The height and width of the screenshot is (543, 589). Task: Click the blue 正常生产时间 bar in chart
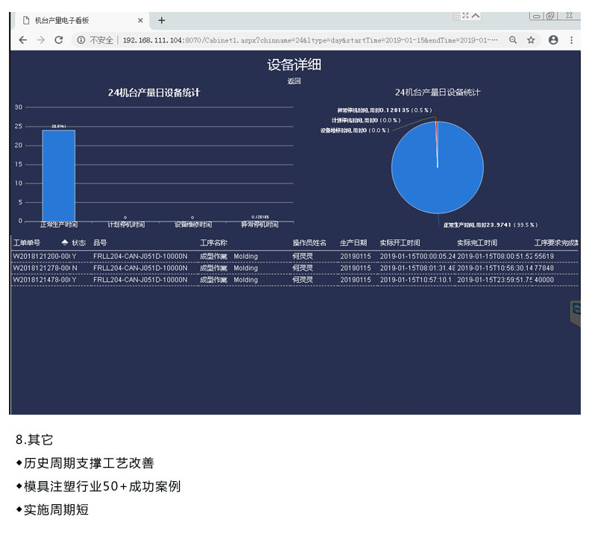(x=58, y=175)
